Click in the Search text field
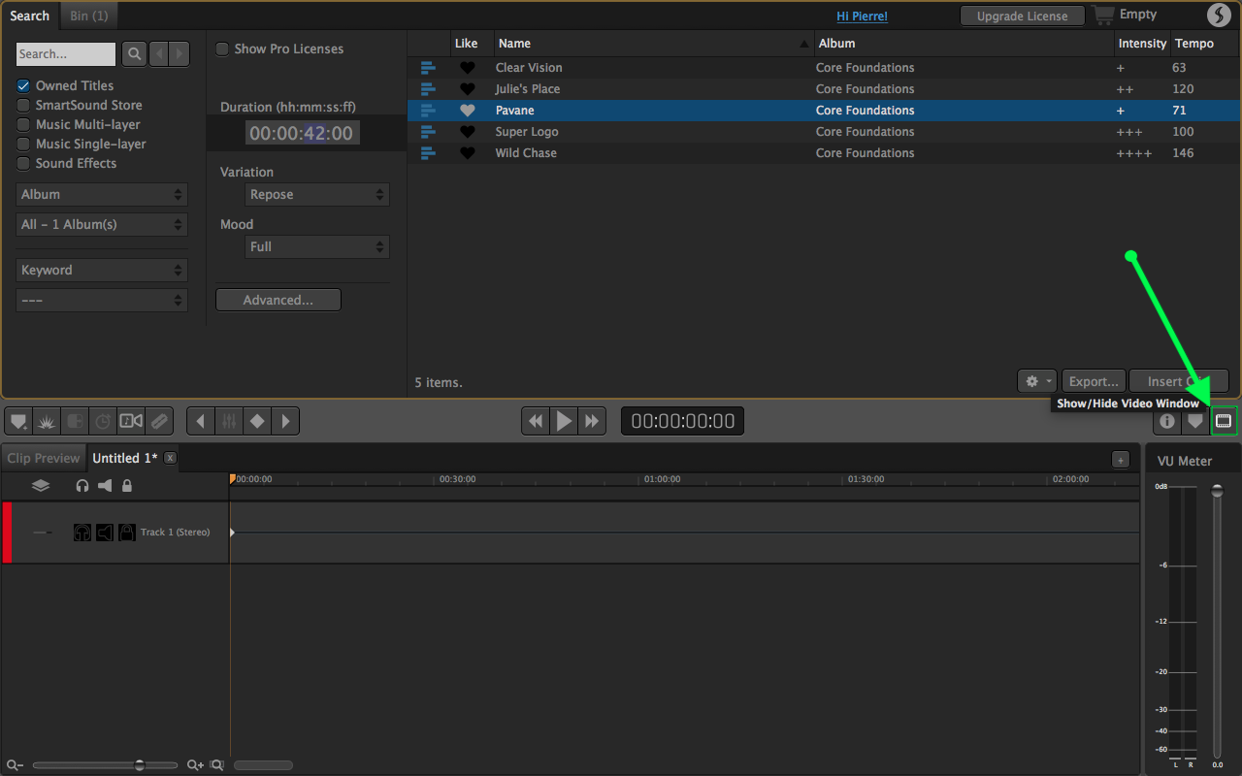The height and width of the screenshot is (776, 1242). point(66,54)
